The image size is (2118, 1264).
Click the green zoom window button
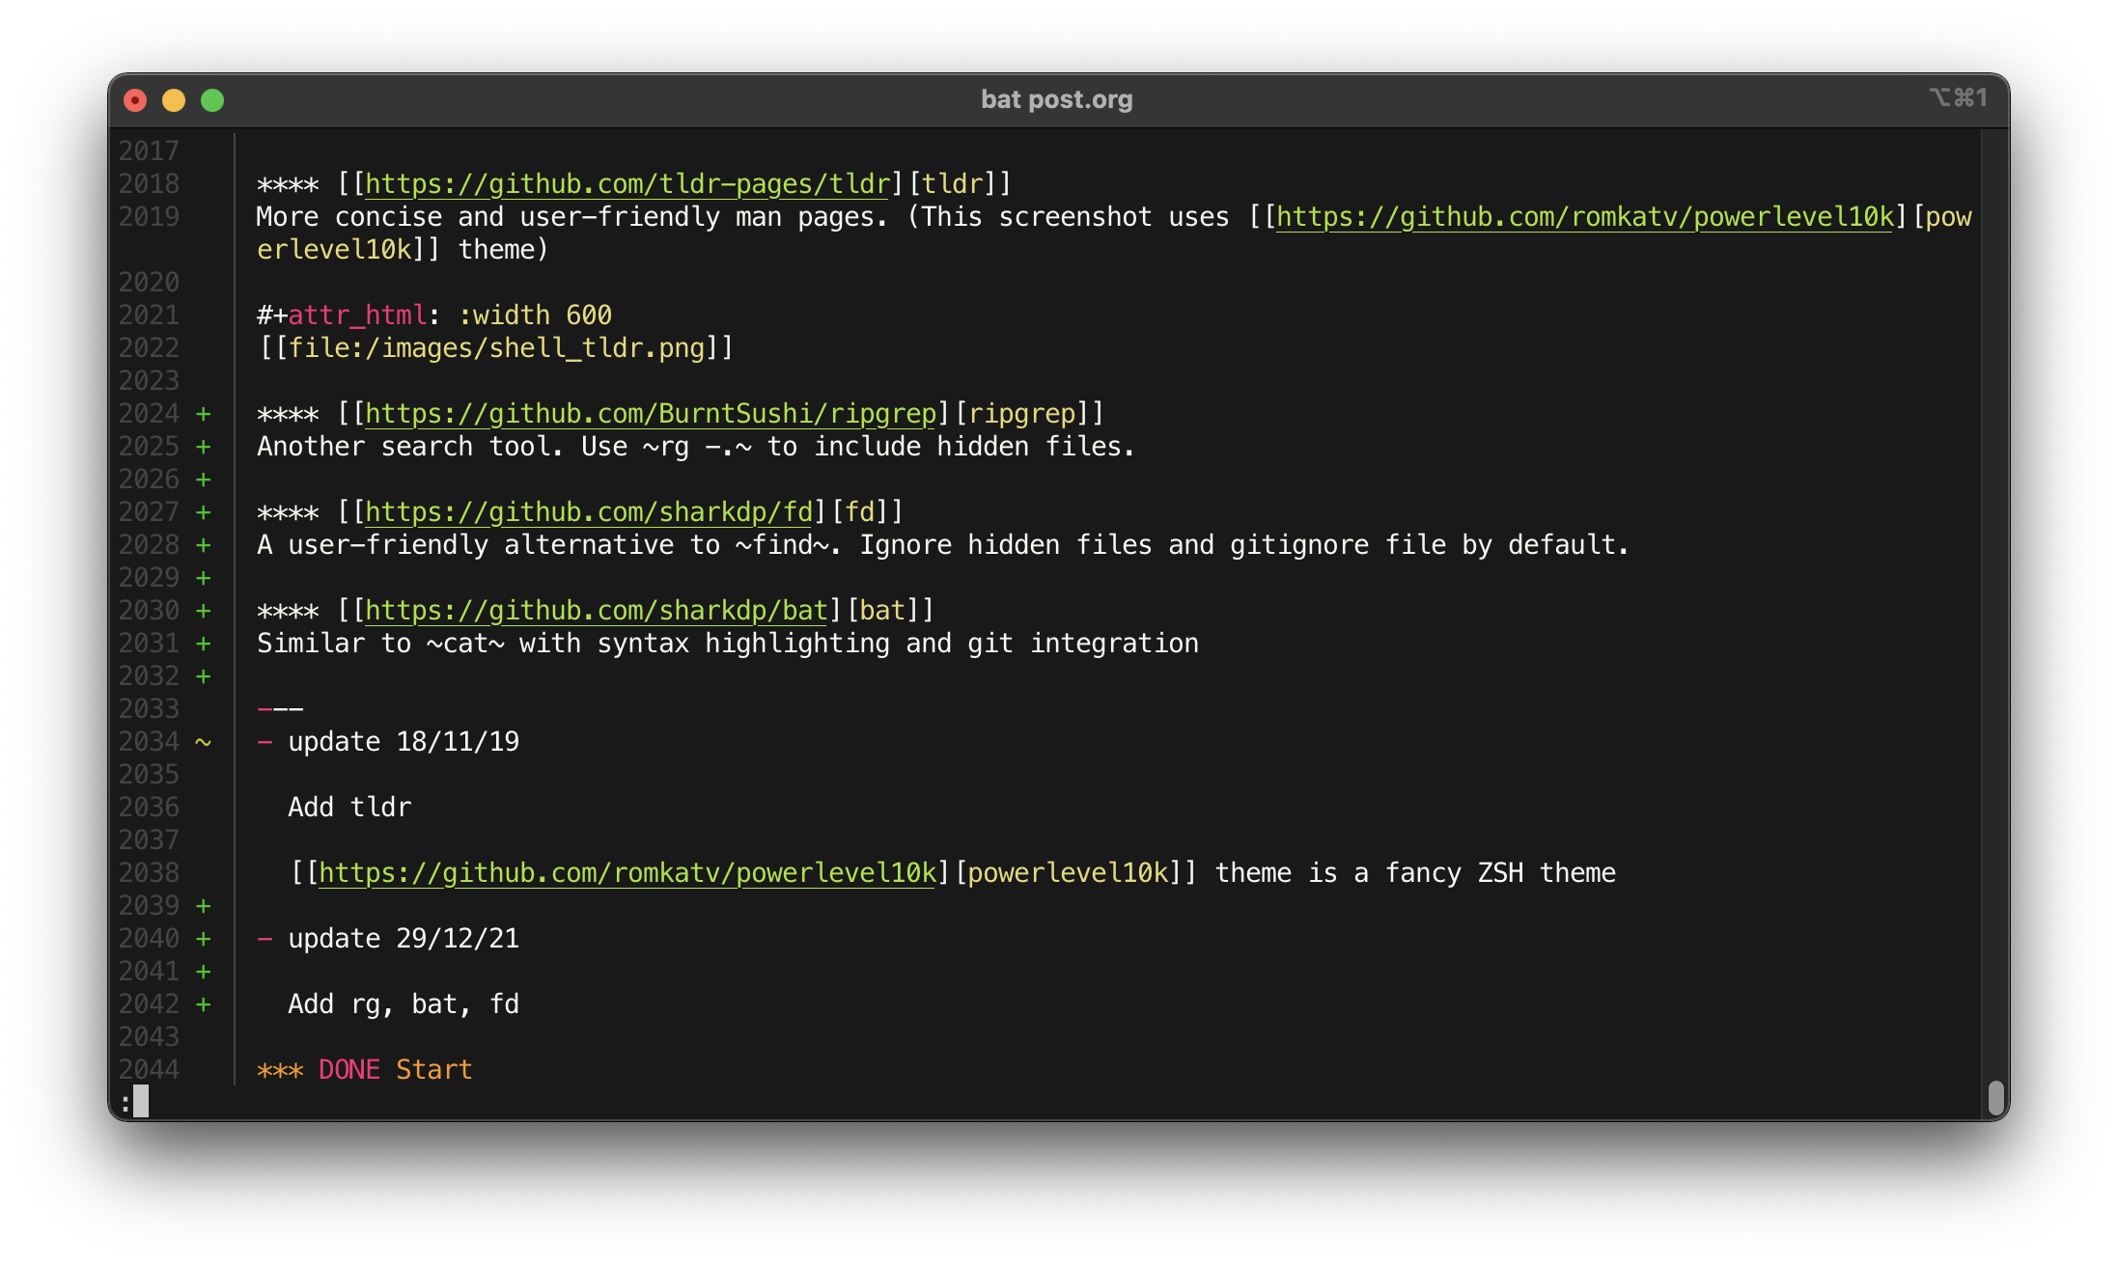[212, 100]
